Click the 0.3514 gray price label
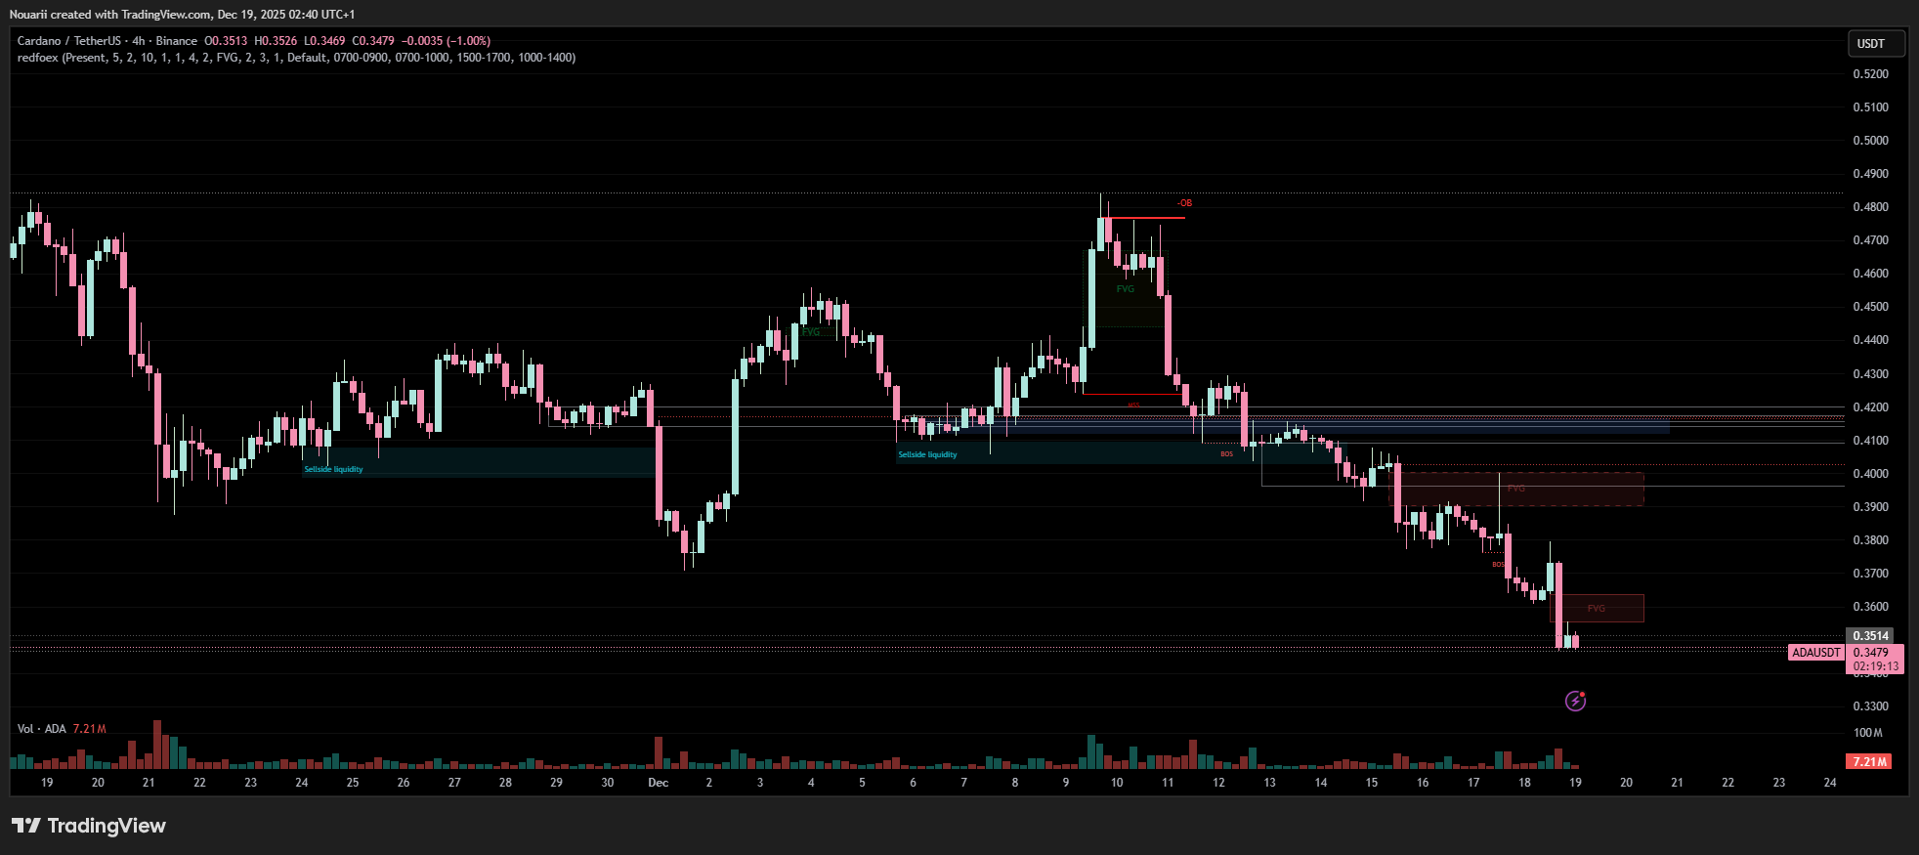1919x855 pixels. click(1871, 636)
